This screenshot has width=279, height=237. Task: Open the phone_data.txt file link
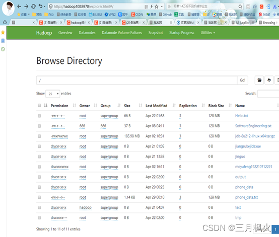(x=246, y=197)
